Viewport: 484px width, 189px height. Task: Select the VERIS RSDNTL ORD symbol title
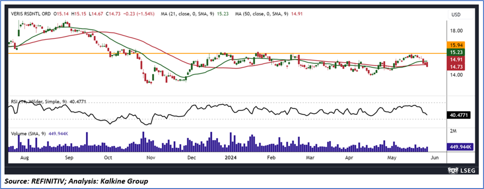click(30, 14)
